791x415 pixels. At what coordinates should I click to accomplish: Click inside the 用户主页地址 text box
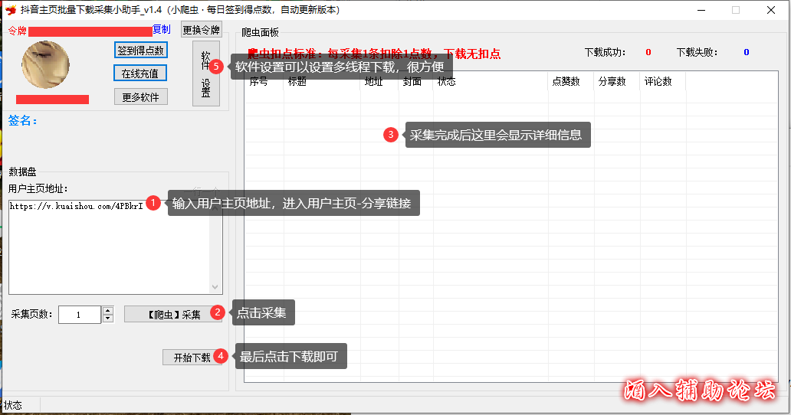(x=107, y=245)
